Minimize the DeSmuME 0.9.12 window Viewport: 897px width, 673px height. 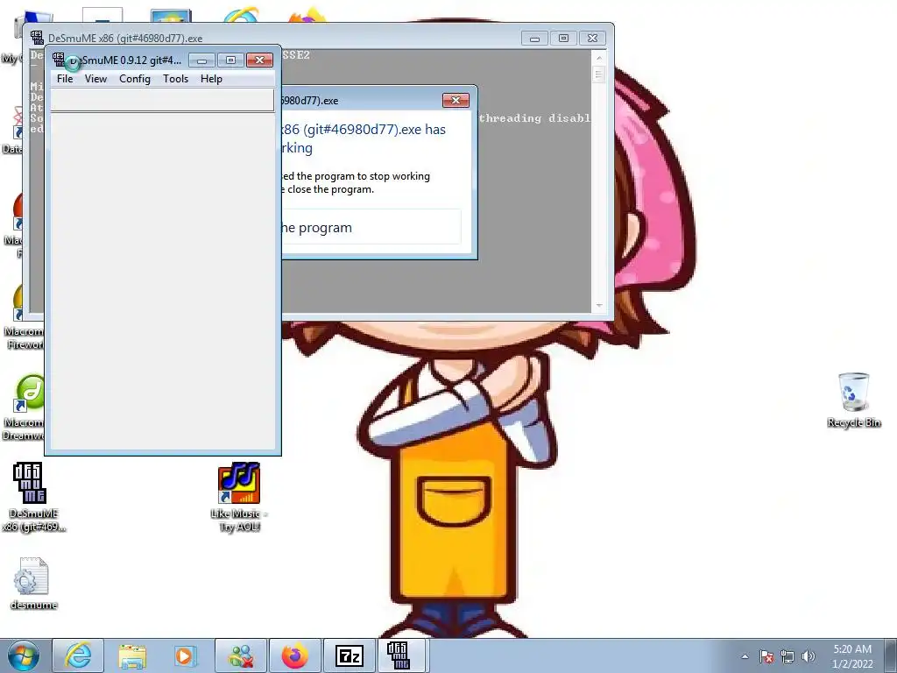(201, 60)
